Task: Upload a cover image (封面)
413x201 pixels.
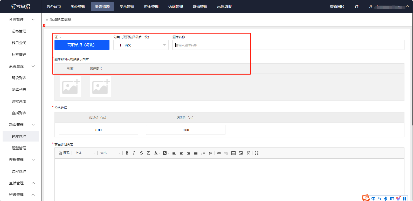Action: click(70, 86)
